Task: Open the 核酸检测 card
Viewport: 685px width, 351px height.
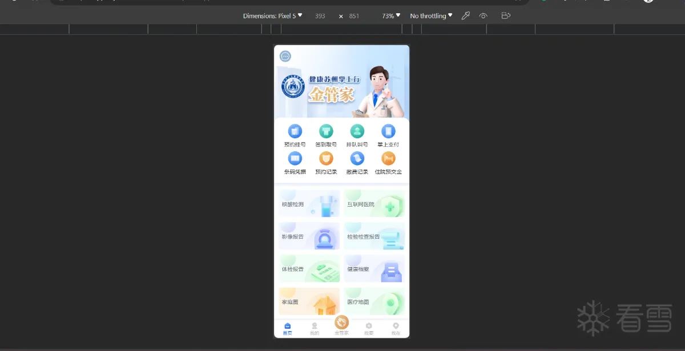Action: tap(309, 204)
